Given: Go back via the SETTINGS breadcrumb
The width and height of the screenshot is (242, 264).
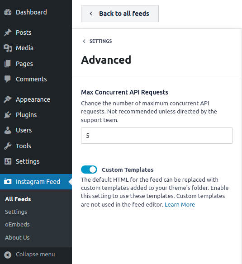Looking at the screenshot, I should click(100, 41).
